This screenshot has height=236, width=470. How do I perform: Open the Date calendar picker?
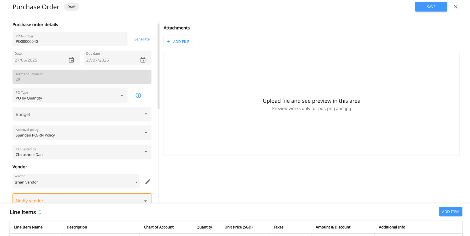pyautogui.click(x=71, y=60)
